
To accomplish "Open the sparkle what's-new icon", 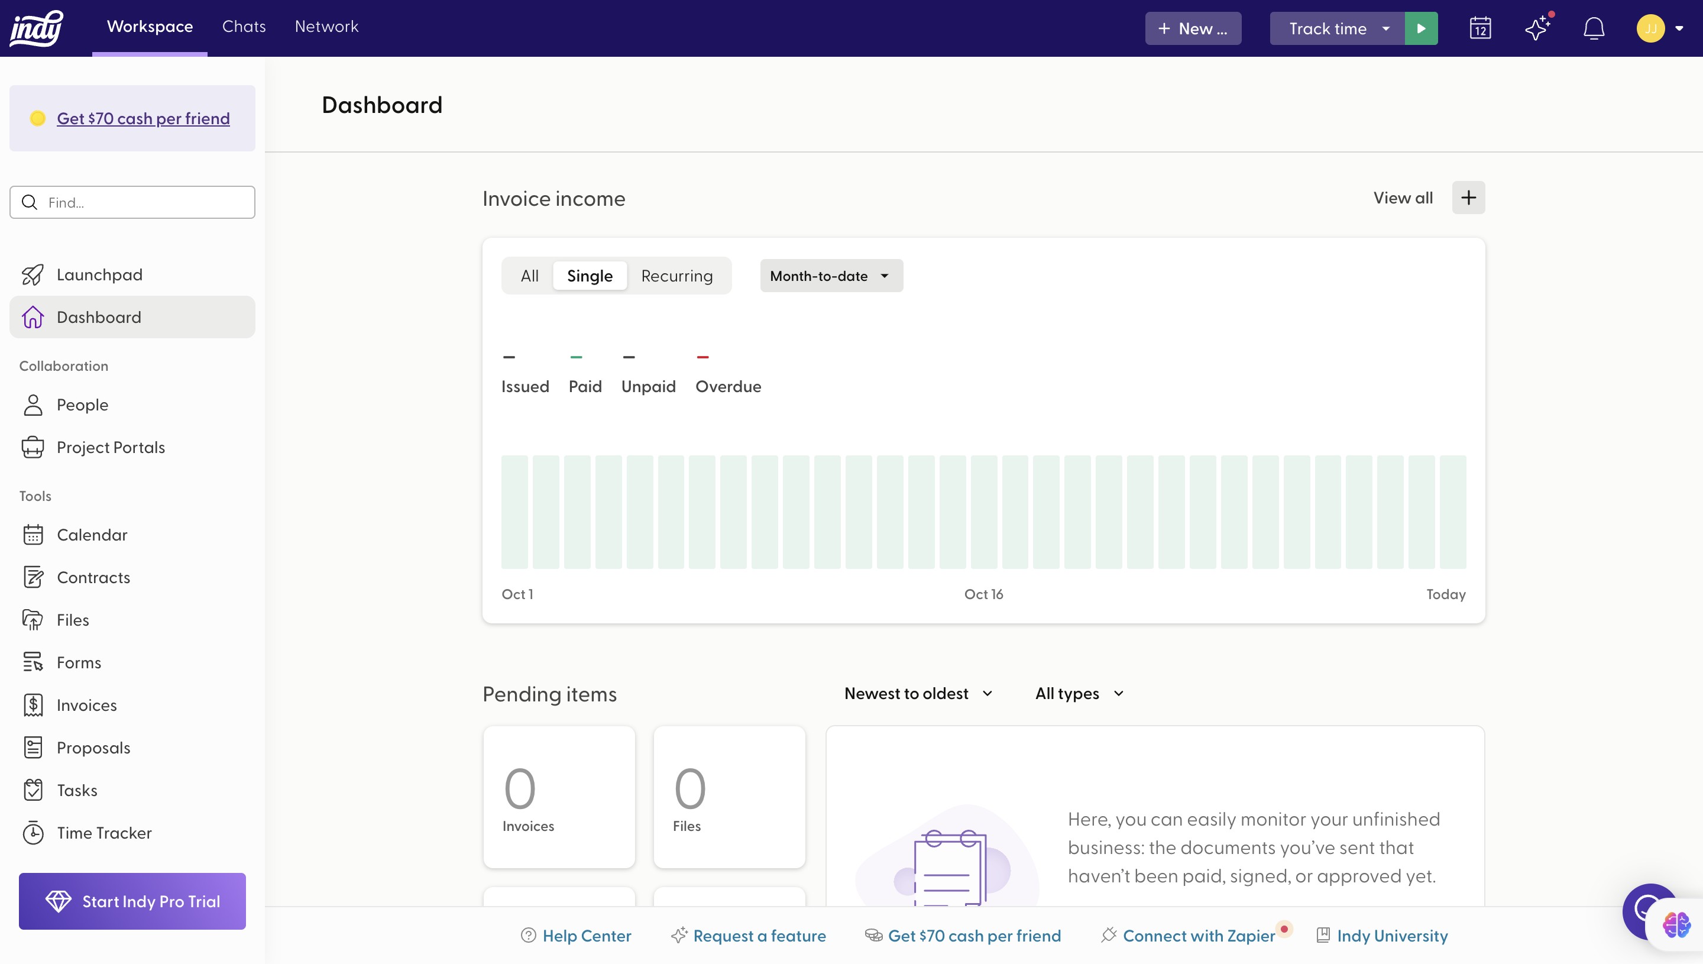I will pos(1537,28).
